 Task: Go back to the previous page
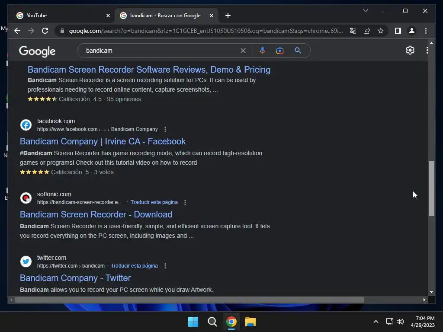click(17, 31)
